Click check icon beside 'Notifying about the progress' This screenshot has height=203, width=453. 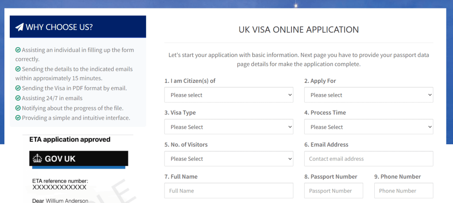18,108
